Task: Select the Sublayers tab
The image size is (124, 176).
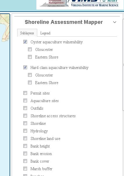Action: click(x=27, y=33)
